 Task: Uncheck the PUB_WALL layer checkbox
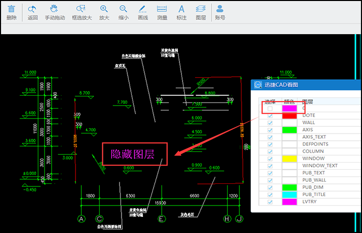tap(270, 180)
